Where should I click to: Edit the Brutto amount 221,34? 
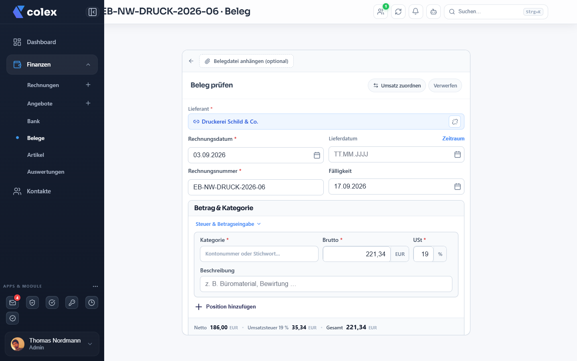[357, 254]
